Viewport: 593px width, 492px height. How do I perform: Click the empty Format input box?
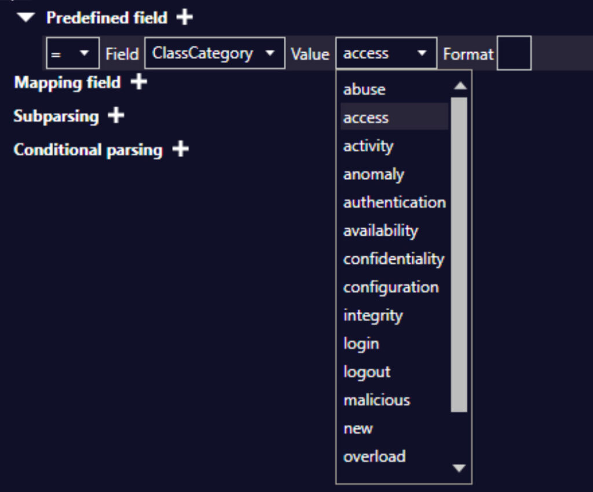pos(514,53)
